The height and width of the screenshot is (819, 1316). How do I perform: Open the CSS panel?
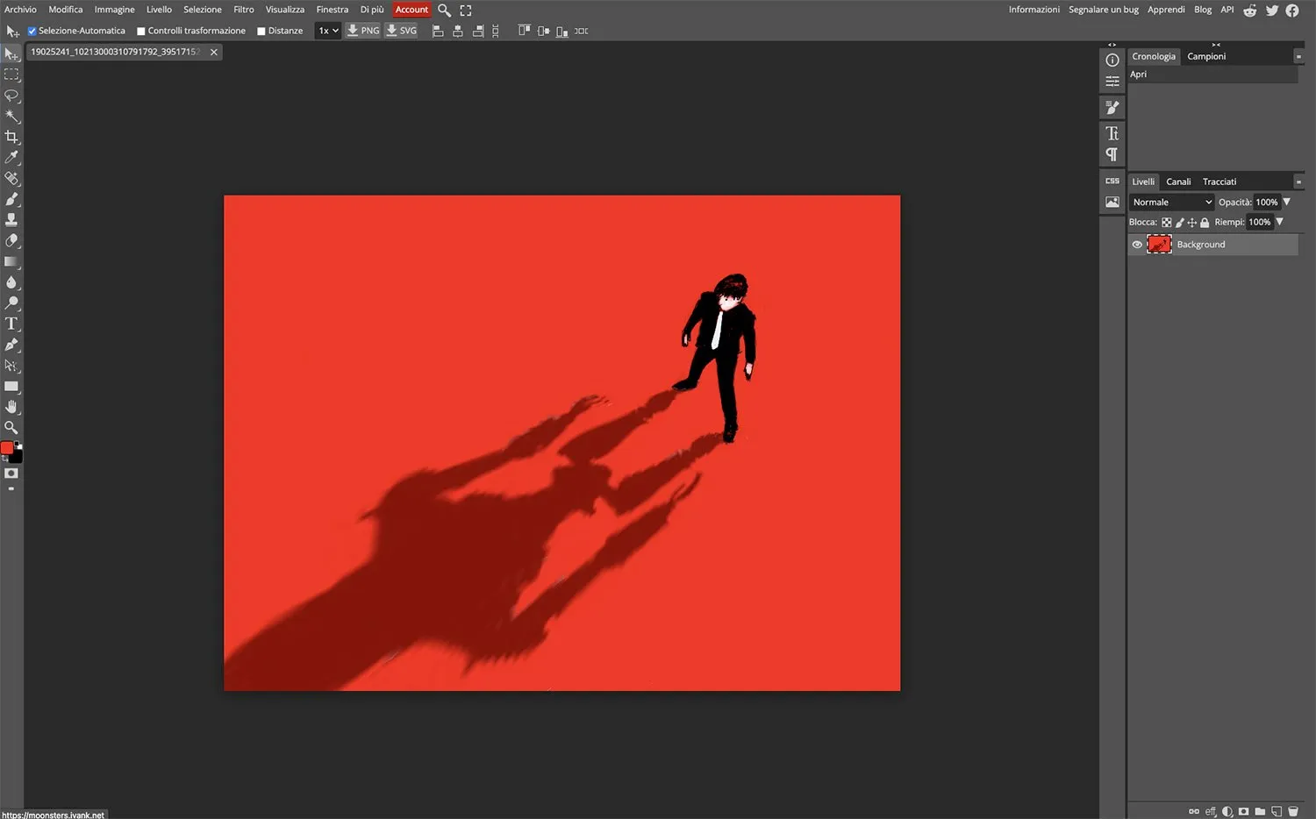(x=1112, y=180)
